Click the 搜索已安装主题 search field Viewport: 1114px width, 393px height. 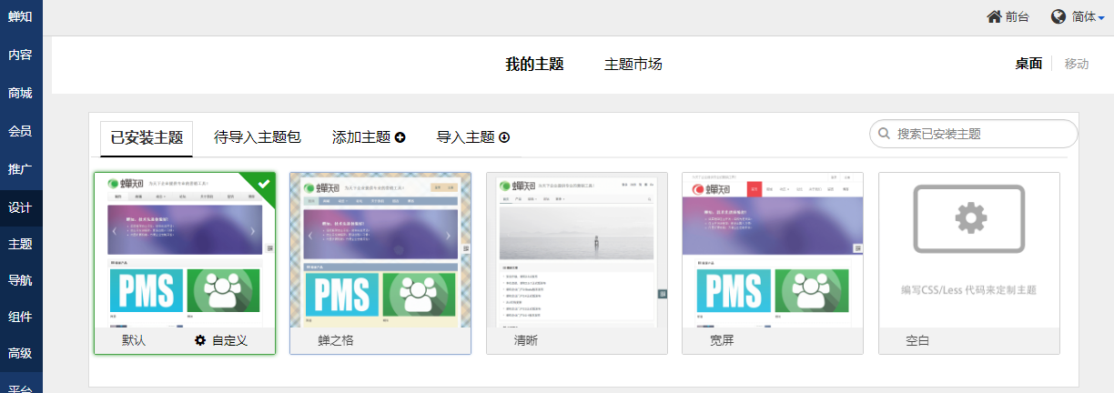pyautogui.click(x=974, y=134)
